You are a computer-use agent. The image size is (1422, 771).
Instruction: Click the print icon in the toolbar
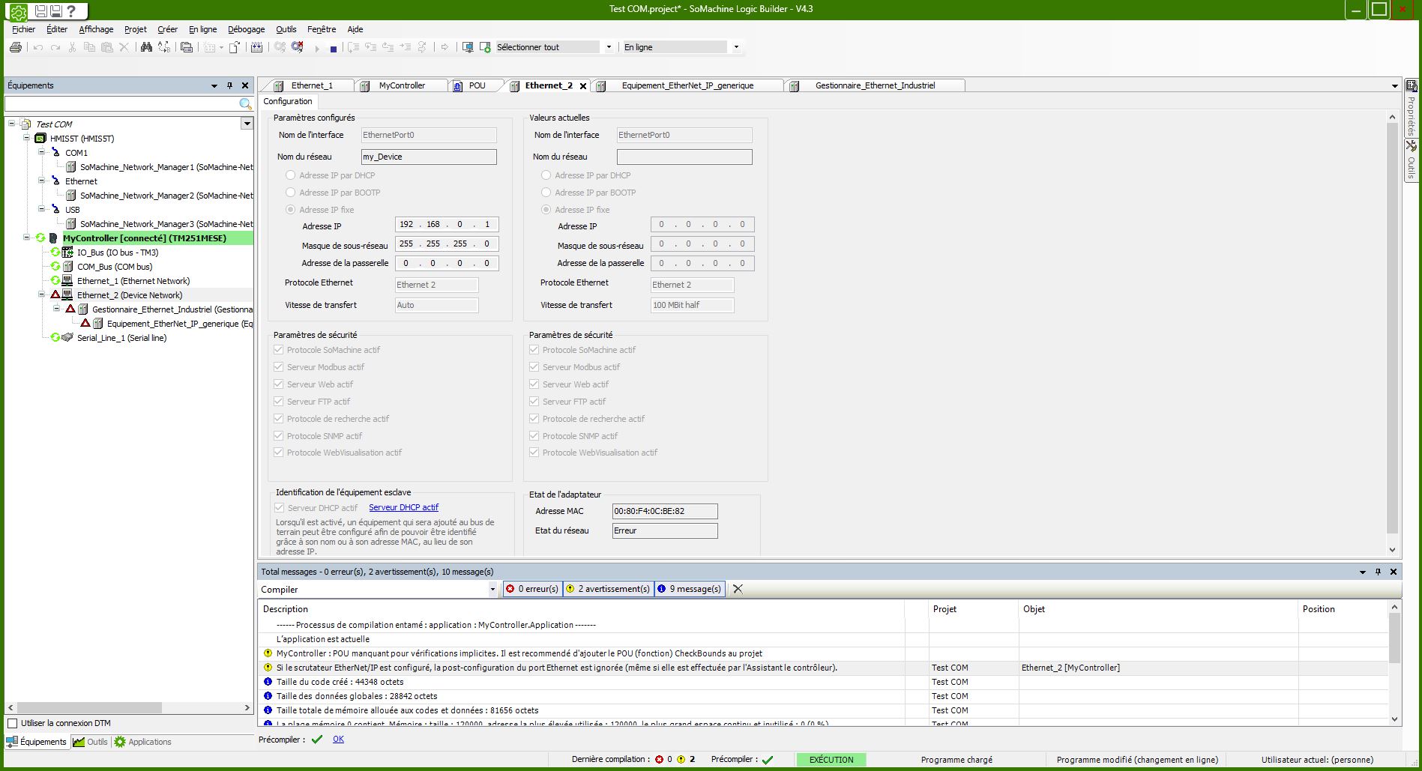tap(16, 47)
